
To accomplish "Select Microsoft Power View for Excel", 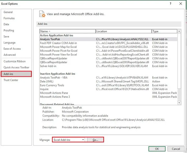I will point(108,55).
